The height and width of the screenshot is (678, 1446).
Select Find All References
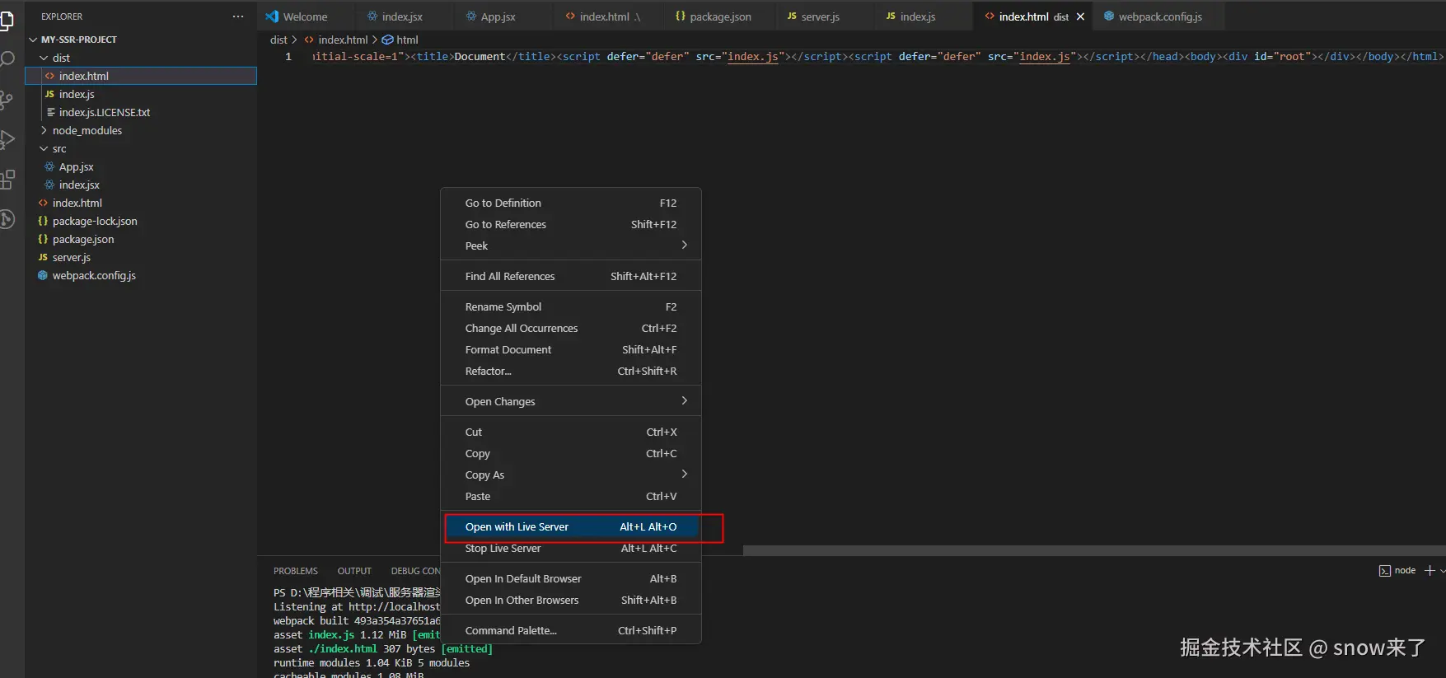tap(571, 276)
